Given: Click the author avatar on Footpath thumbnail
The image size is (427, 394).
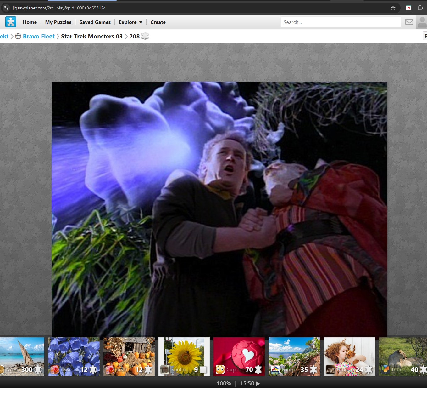Looking at the screenshot, I should (x=275, y=369).
